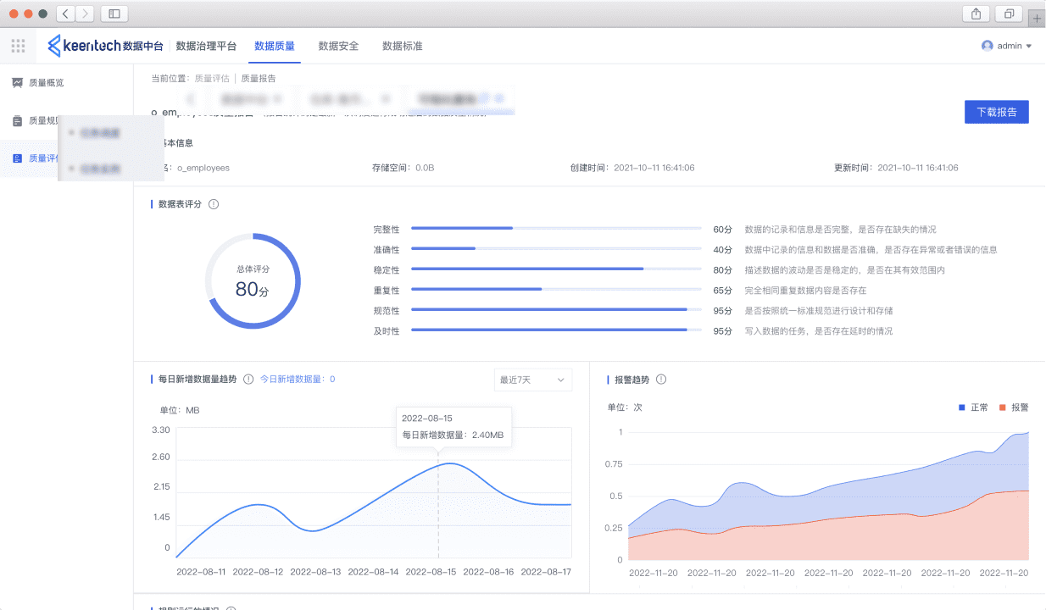The width and height of the screenshot is (1046, 610).
Task: Click the 质量评估 breadcrumb link
Action: coord(212,79)
